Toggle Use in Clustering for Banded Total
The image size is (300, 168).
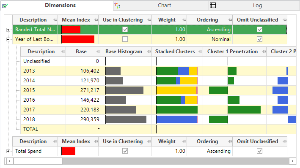[125, 30]
